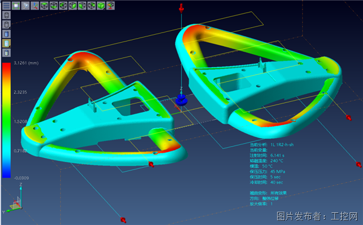
Task: Click the blue sprue gate at center
Action: click(x=181, y=100)
